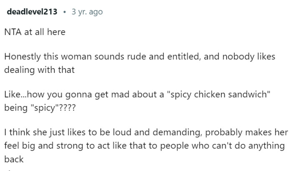292x171 pixels.
Task: Open deadlevel213 user profile link
Action: pyautogui.click(x=32, y=12)
